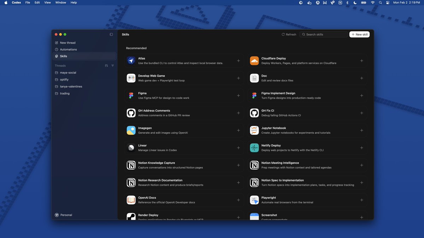Select Skills in the sidebar

pyautogui.click(x=84, y=56)
